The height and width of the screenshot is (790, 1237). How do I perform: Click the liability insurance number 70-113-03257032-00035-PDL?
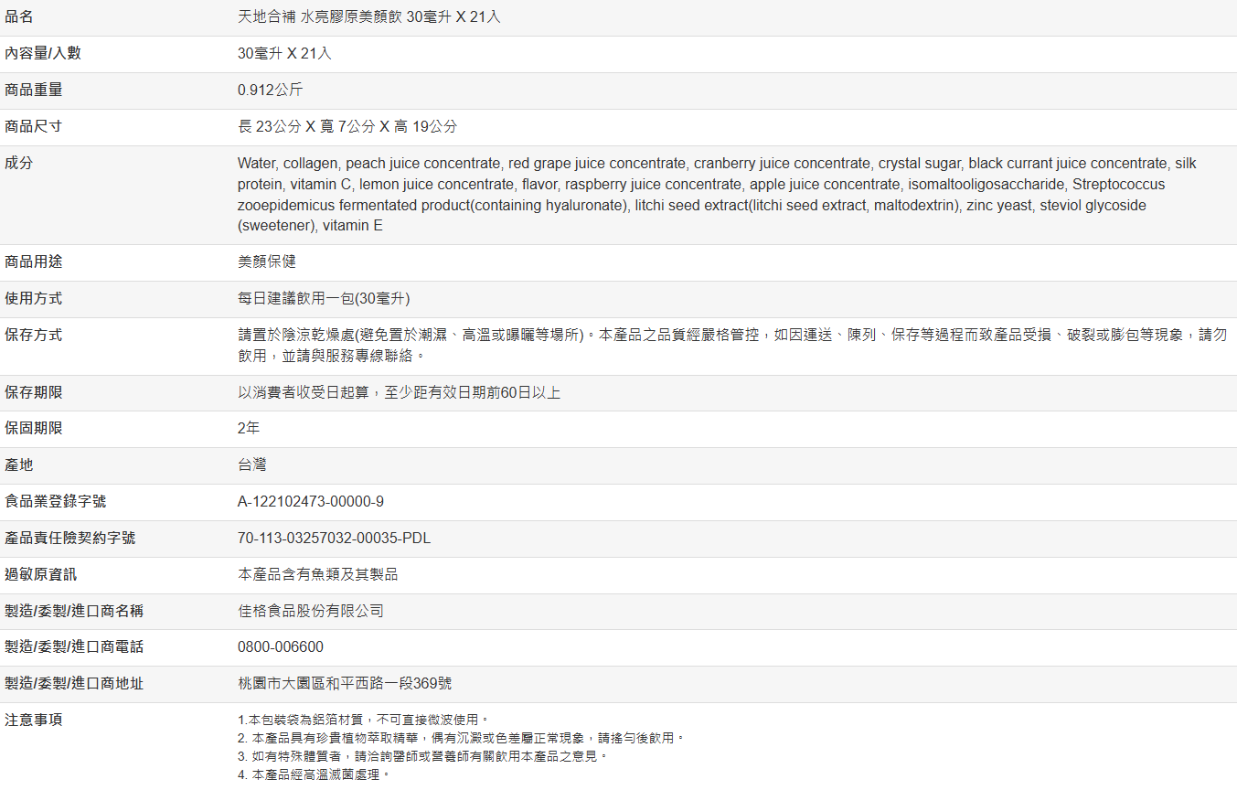click(334, 539)
